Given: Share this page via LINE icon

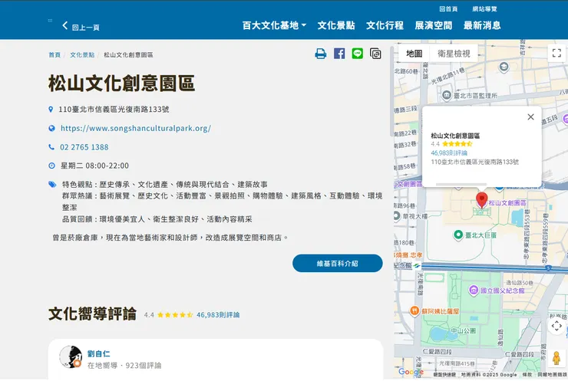Looking at the screenshot, I should click(x=357, y=54).
